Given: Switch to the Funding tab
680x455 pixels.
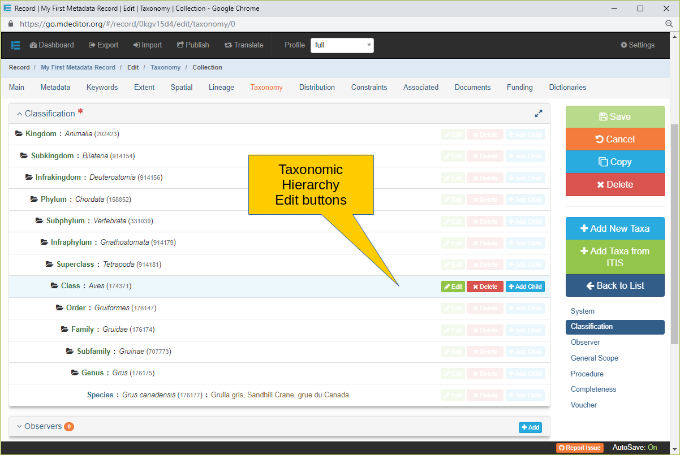Looking at the screenshot, I should [x=520, y=88].
